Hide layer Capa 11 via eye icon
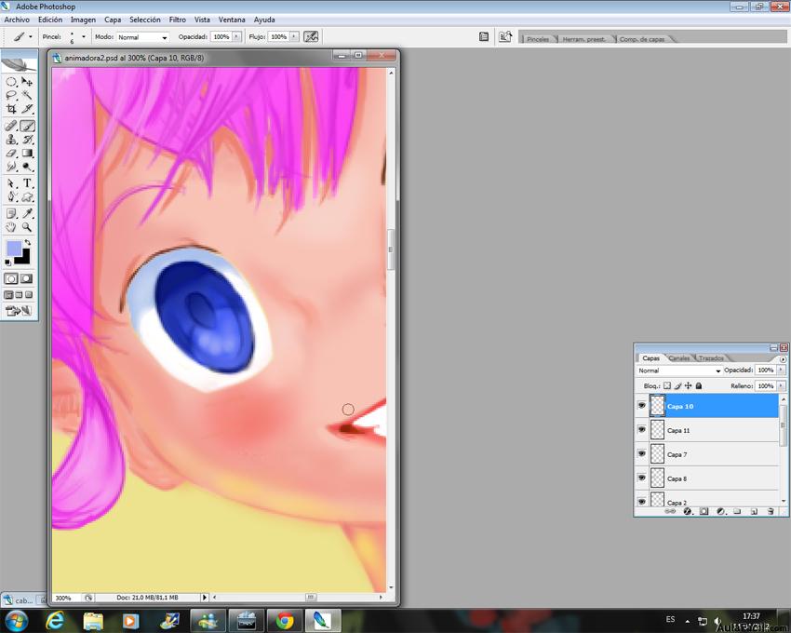 point(642,429)
